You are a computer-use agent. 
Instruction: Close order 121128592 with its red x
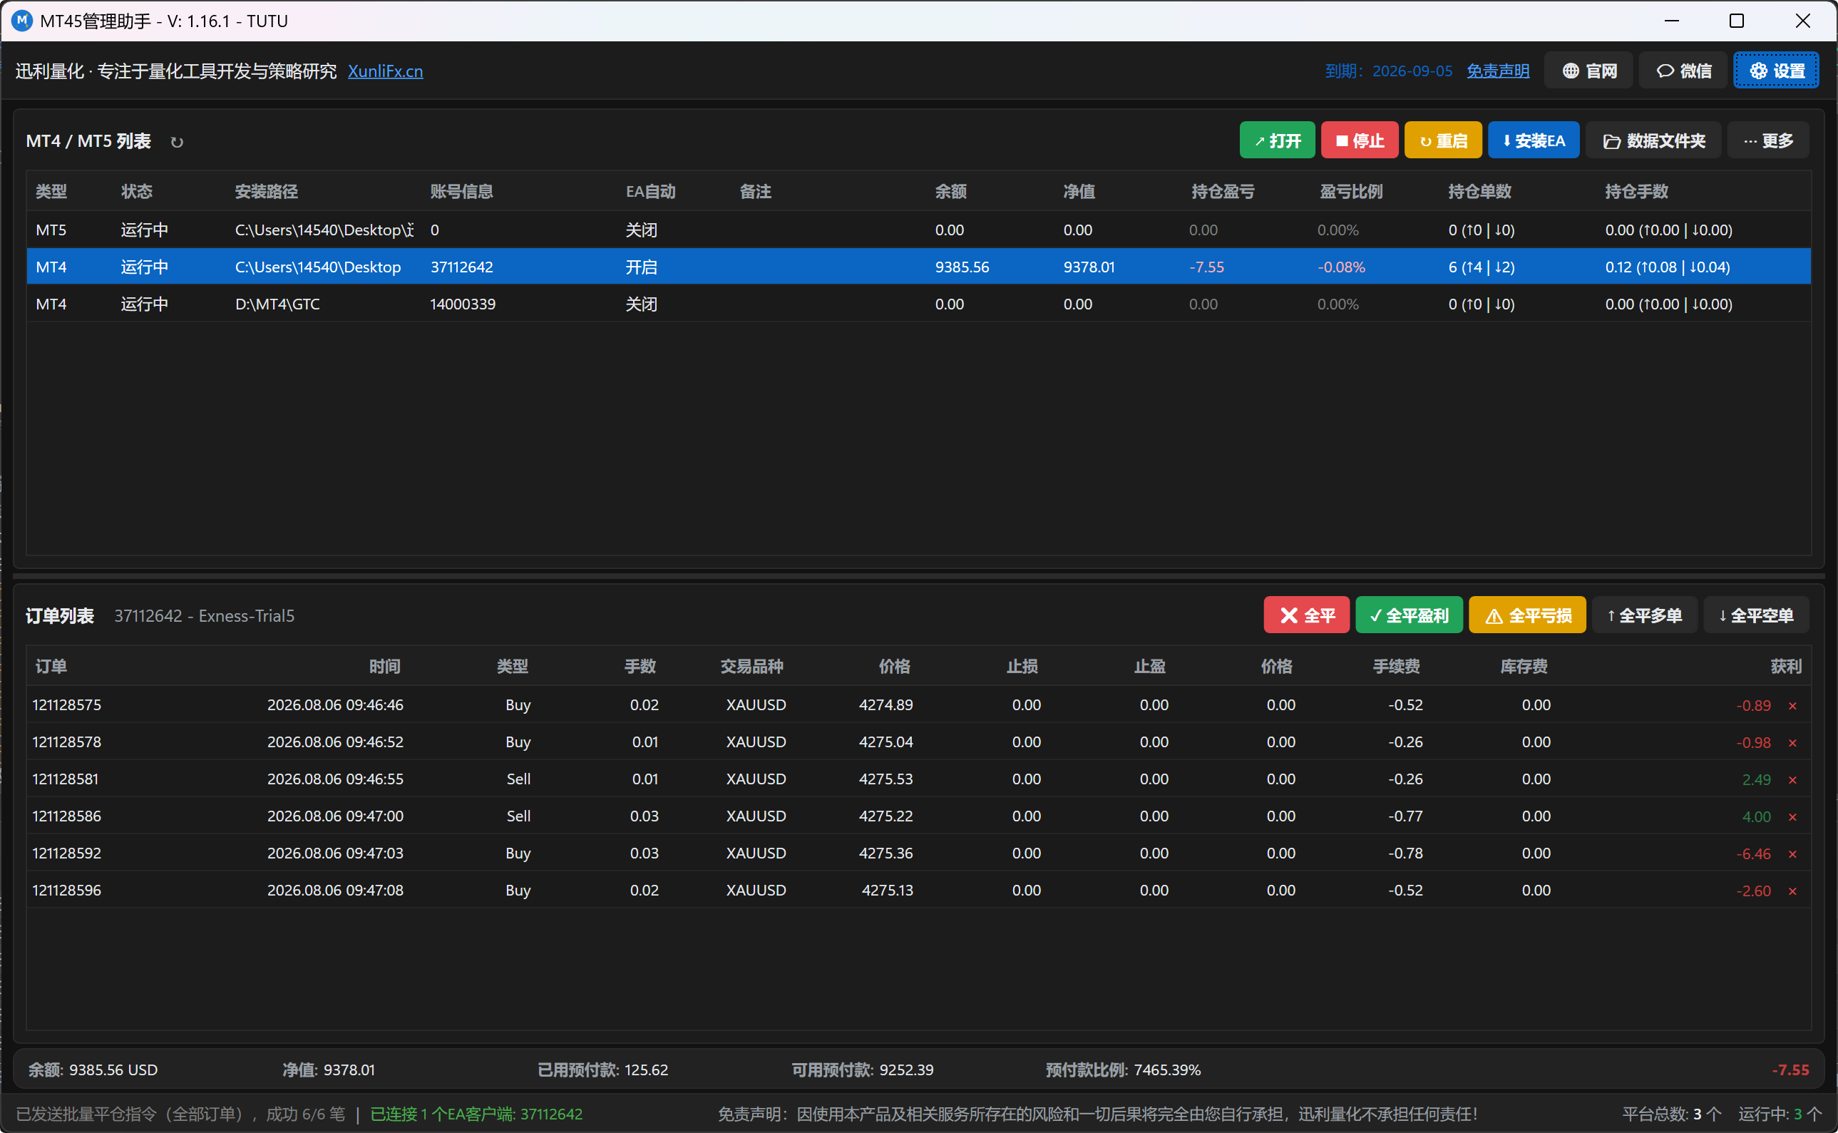click(1792, 853)
